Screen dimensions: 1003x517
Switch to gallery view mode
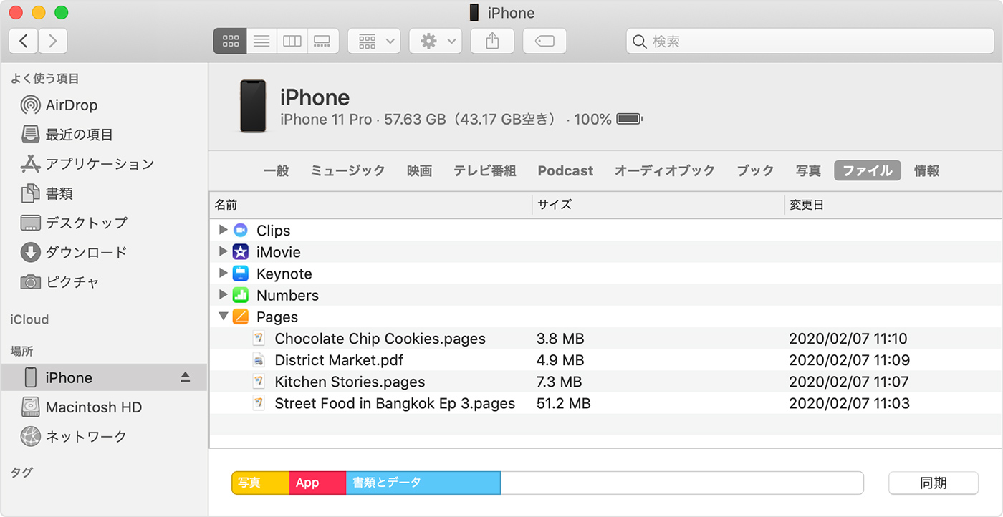(x=323, y=41)
